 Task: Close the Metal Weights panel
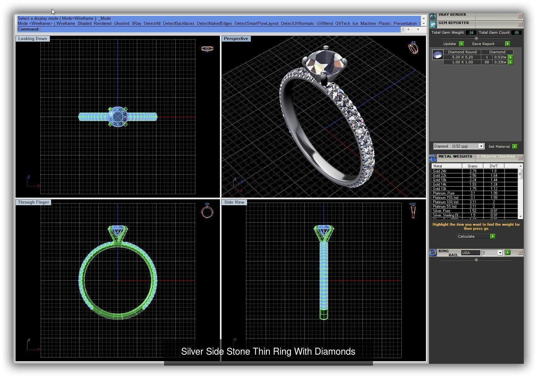(520, 158)
